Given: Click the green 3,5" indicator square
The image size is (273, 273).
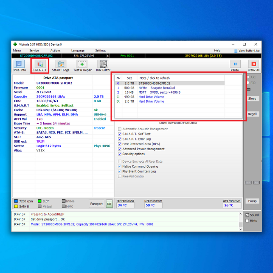Looking at the screenshot, I should pyautogui.click(x=40, y=201).
